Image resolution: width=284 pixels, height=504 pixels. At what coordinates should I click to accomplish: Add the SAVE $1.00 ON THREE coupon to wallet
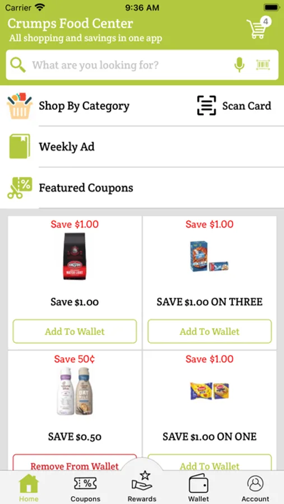(x=209, y=332)
